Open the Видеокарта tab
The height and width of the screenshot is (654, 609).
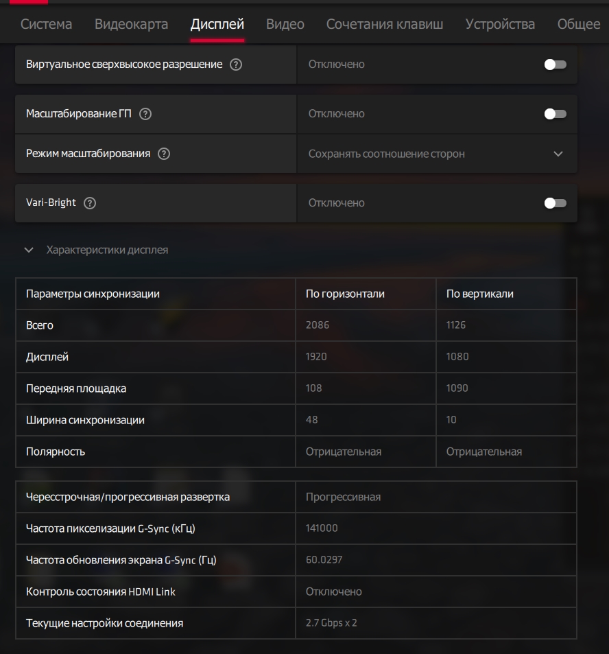pyautogui.click(x=131, y=25)
